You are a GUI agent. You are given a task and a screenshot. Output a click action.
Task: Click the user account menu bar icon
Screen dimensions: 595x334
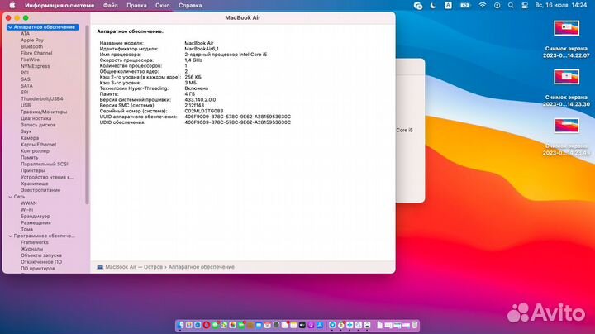point(497,5)
